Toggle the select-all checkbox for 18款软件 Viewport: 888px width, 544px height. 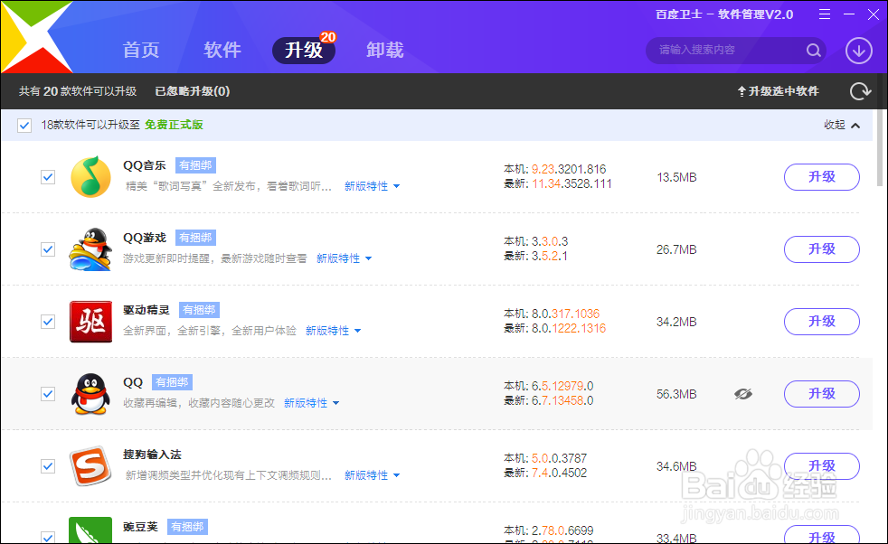[x=24, y=125]
